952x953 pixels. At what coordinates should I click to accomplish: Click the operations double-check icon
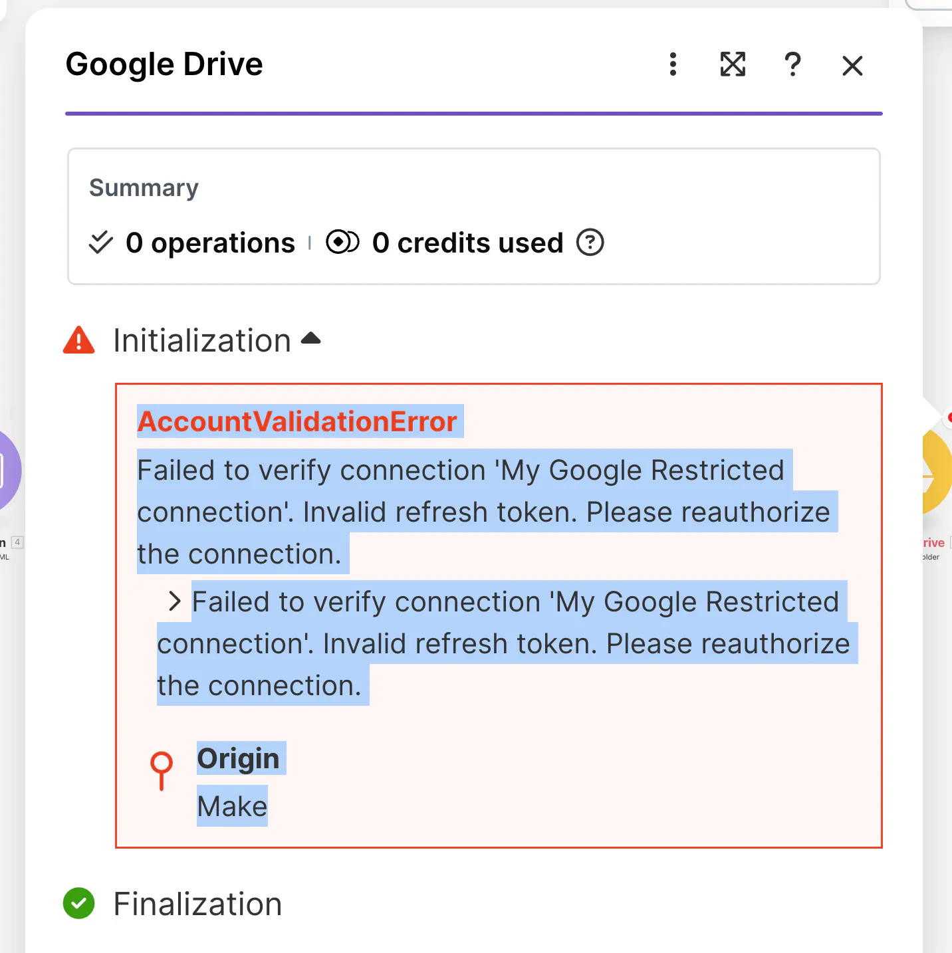(101, 243)
